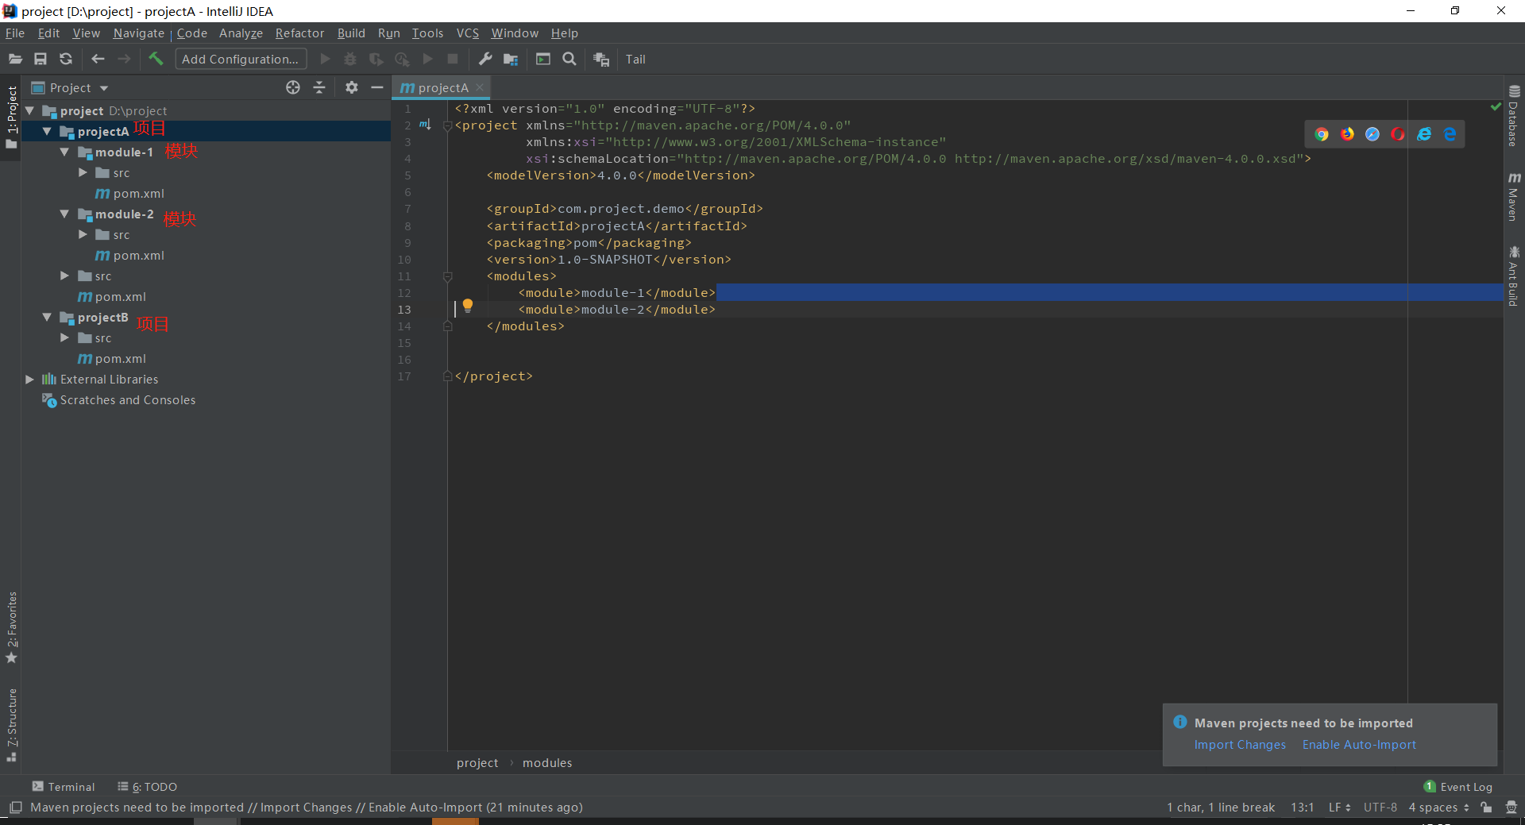Click the Stop square icon
Image resolution: width=1525 pixels, height=825 pixels.
tap(453, 60)
